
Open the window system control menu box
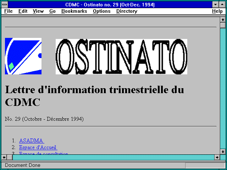(5, 5)
